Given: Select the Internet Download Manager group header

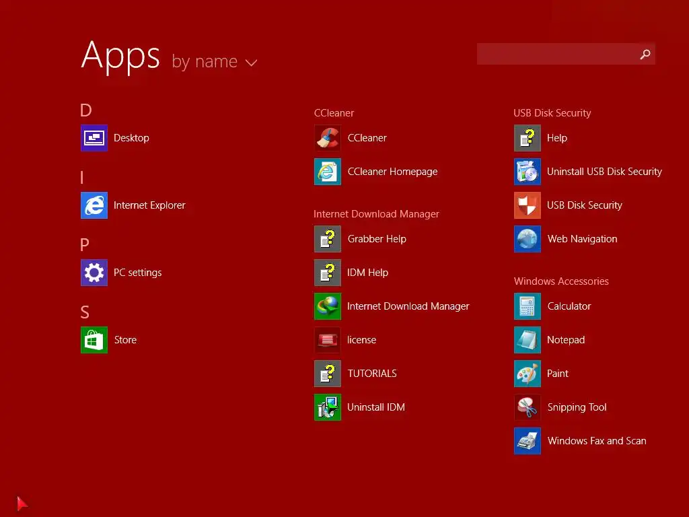Looking at the screenshot, I should pos(376,214).
